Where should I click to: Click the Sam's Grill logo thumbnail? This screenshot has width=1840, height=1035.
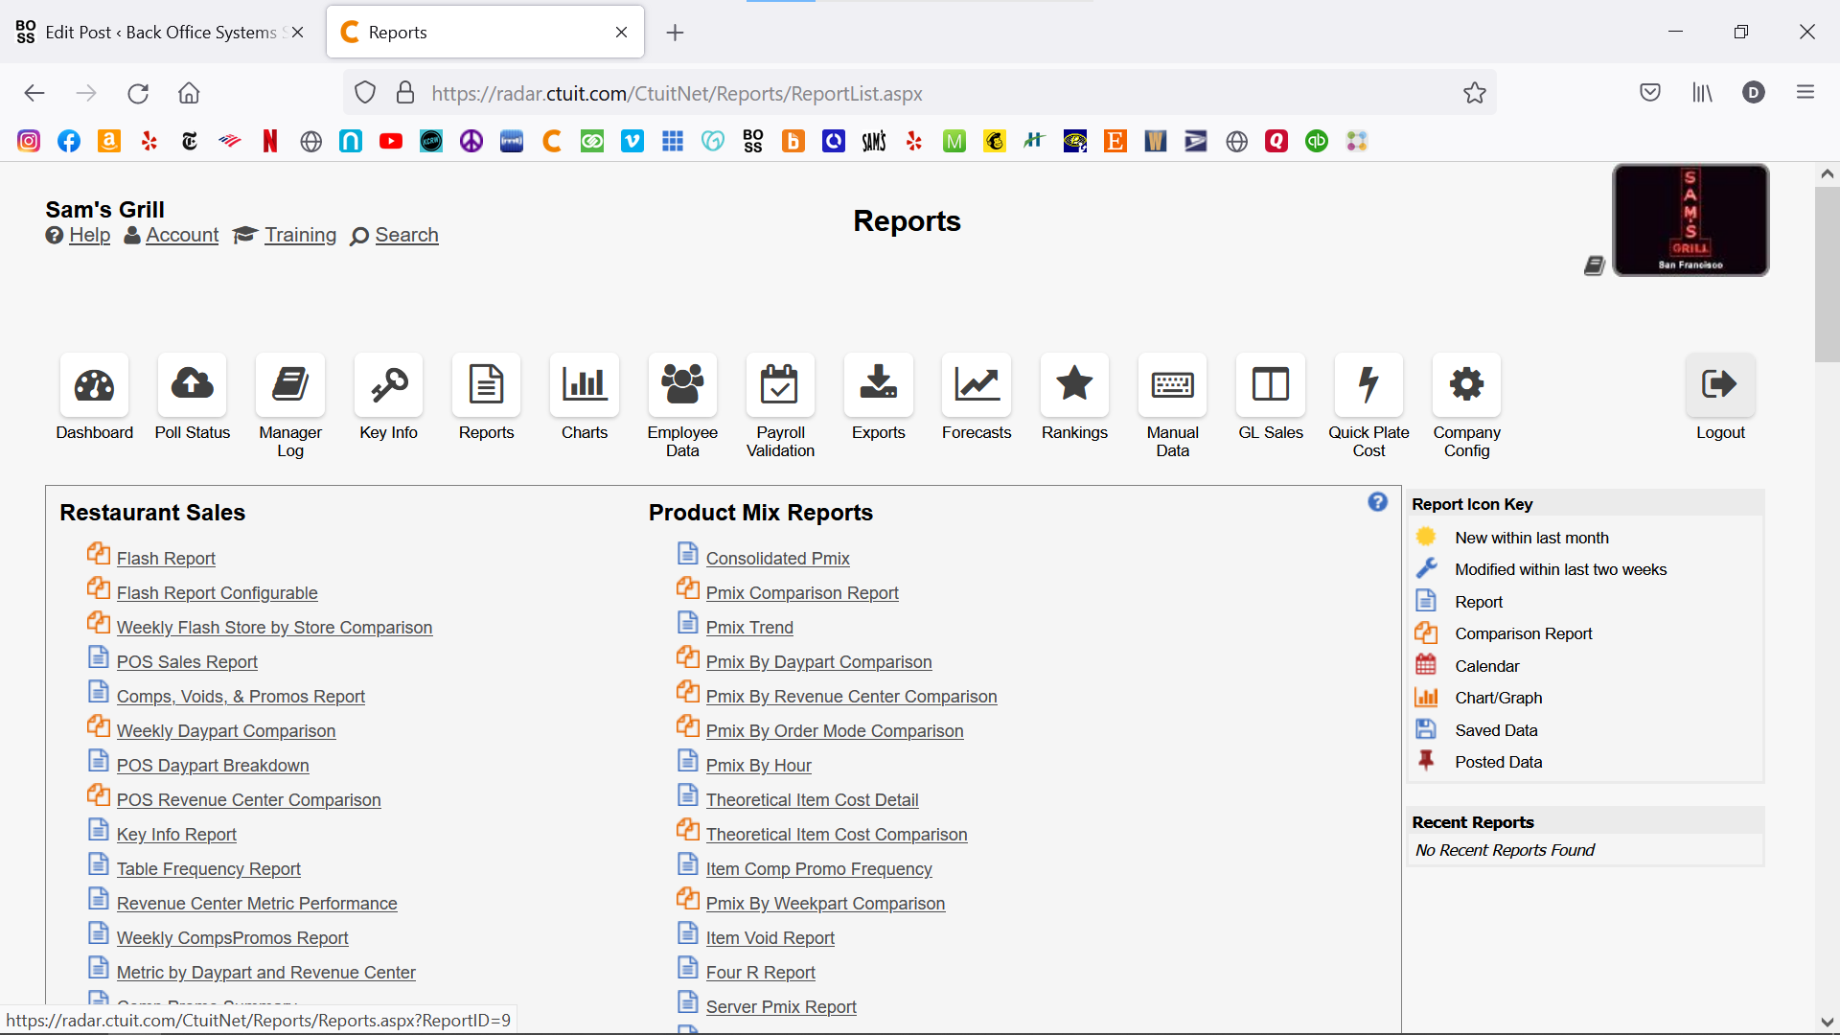pyautogui.click(x=1690, y=220)
